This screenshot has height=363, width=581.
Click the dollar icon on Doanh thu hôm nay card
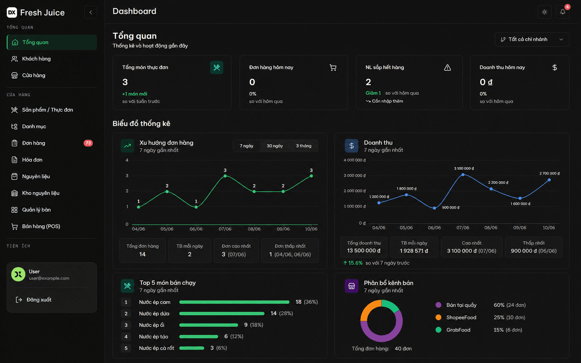coord(555,67)
